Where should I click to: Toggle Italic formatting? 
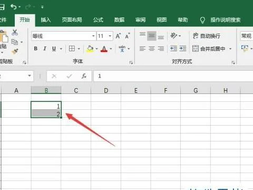click(45, 49)
